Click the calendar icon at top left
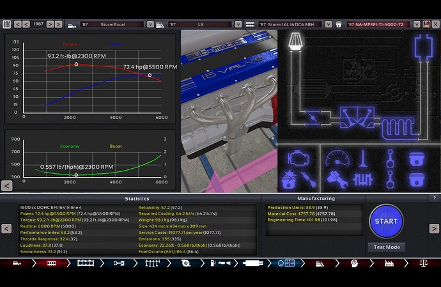 click(6, 24)
